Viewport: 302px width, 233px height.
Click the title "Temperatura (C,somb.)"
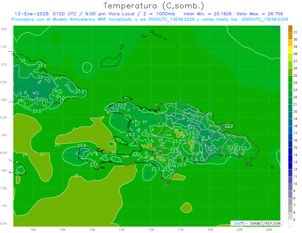[x=154, y=6]
